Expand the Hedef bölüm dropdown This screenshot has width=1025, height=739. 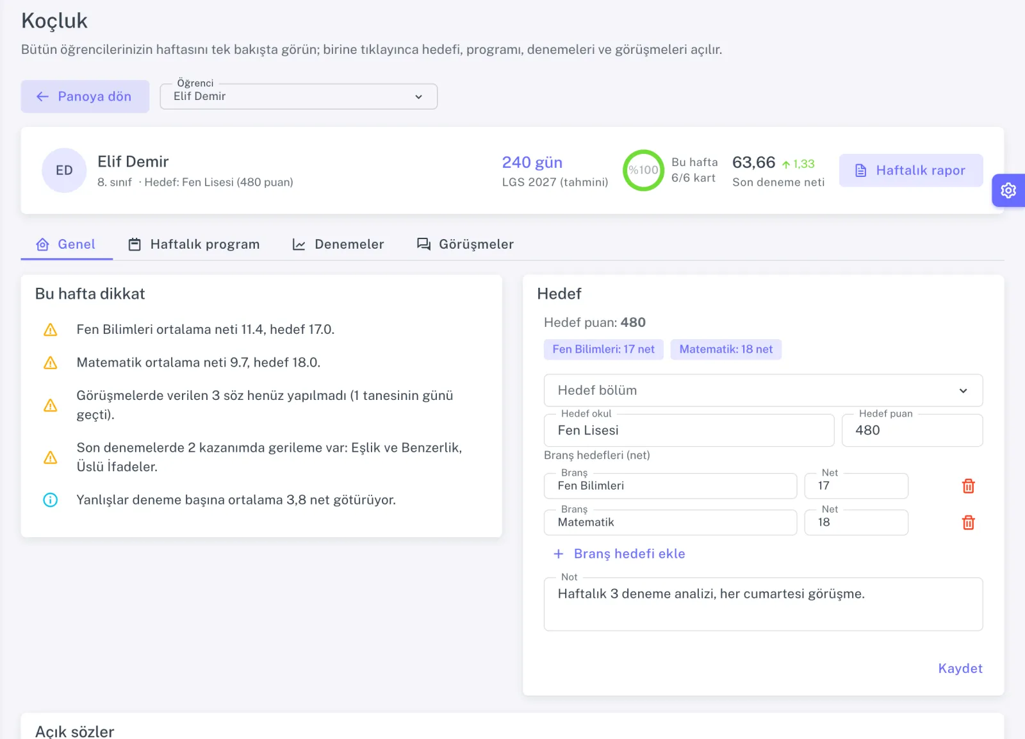point(763,390)
